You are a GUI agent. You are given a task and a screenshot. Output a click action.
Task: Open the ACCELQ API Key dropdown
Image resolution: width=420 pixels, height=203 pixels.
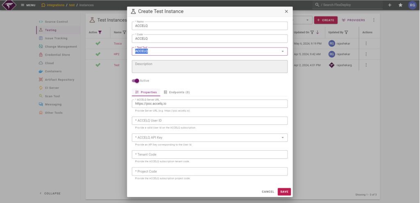210,138
